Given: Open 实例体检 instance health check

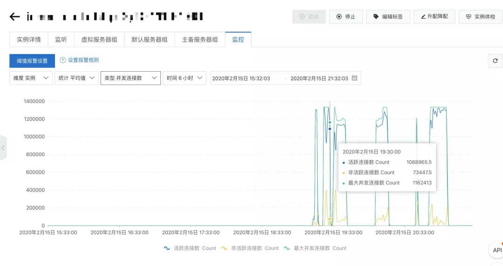Looking at the screenshot, I should (481, 16).
